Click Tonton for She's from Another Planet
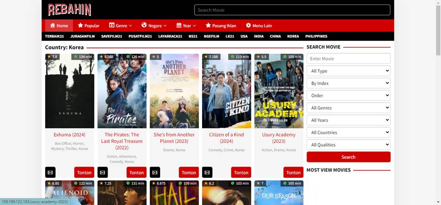The height and width of the screenshot is (205, 441). tap(189, 172)
